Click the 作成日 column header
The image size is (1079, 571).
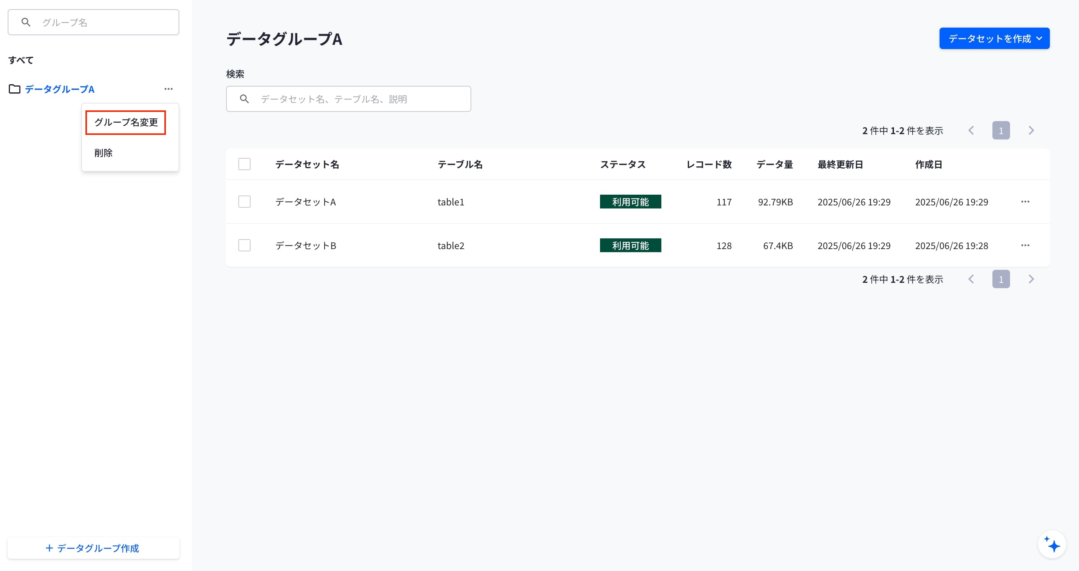(929, 164)
